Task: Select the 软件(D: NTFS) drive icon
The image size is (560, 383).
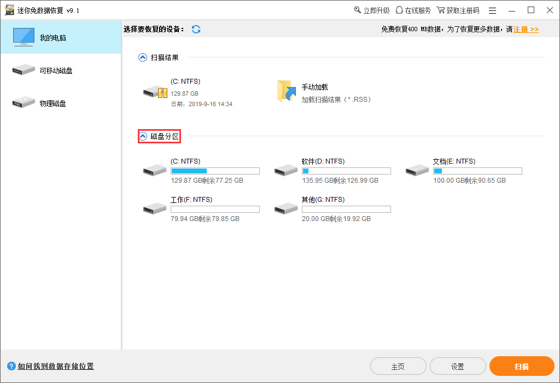Action: coord(285,170)
